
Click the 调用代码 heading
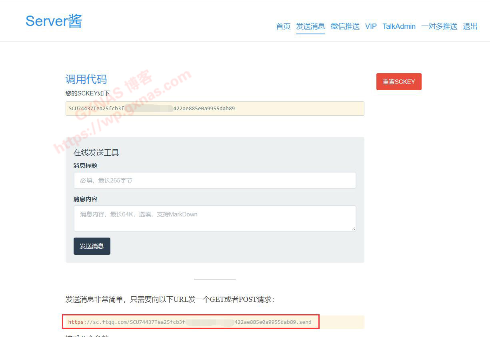point(86,79)
